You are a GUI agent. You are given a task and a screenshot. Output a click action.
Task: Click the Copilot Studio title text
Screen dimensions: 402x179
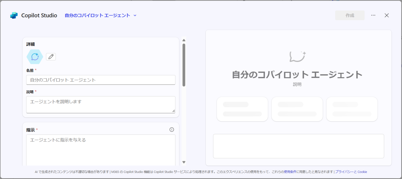pyautogui.click(x=39, y=15)
